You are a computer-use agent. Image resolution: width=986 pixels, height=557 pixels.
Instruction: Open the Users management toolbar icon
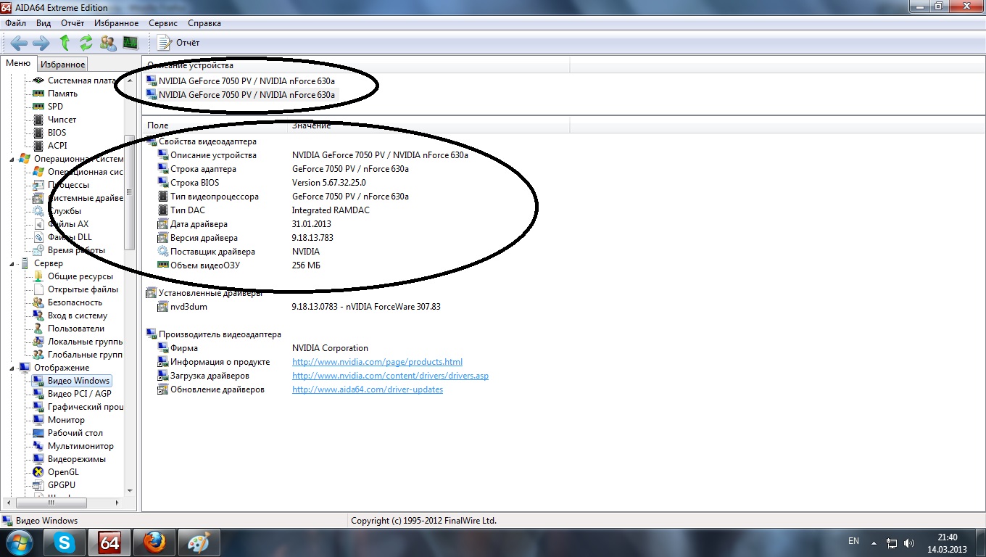coord(108,43)
